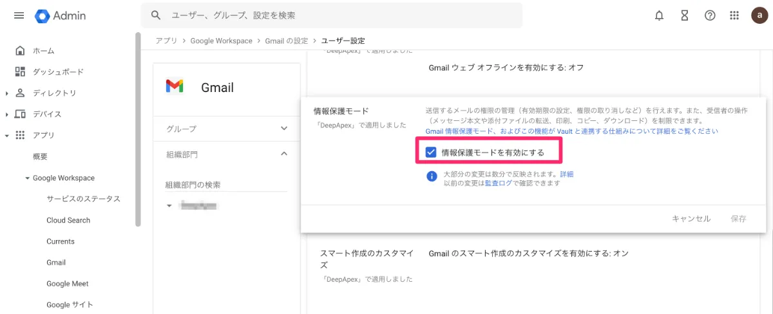Click the 情報保護モード section title
Viewport: 773px width, 314px height.
pos(341,111)
